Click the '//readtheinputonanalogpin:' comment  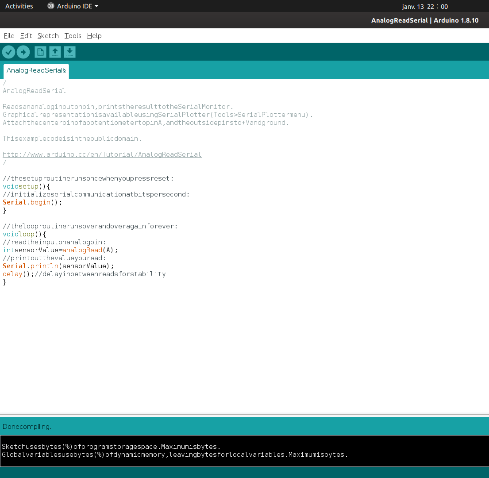54,242
